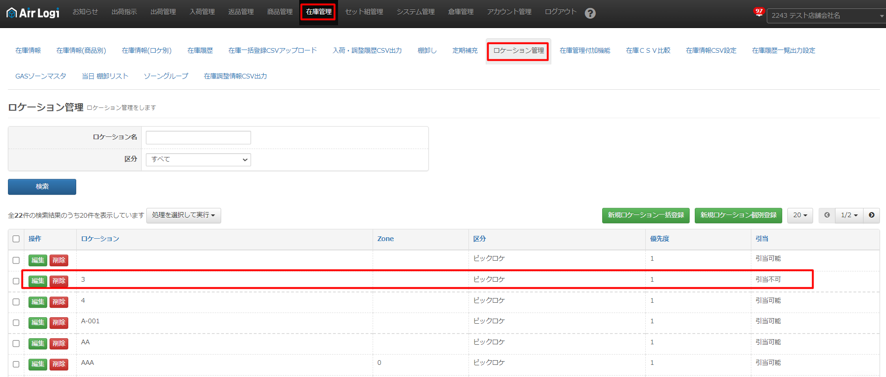Click 新規ロケーション個別登録 button
Image resolution: width=886 pixels, height=377 pixels.
tap(738, 215)
